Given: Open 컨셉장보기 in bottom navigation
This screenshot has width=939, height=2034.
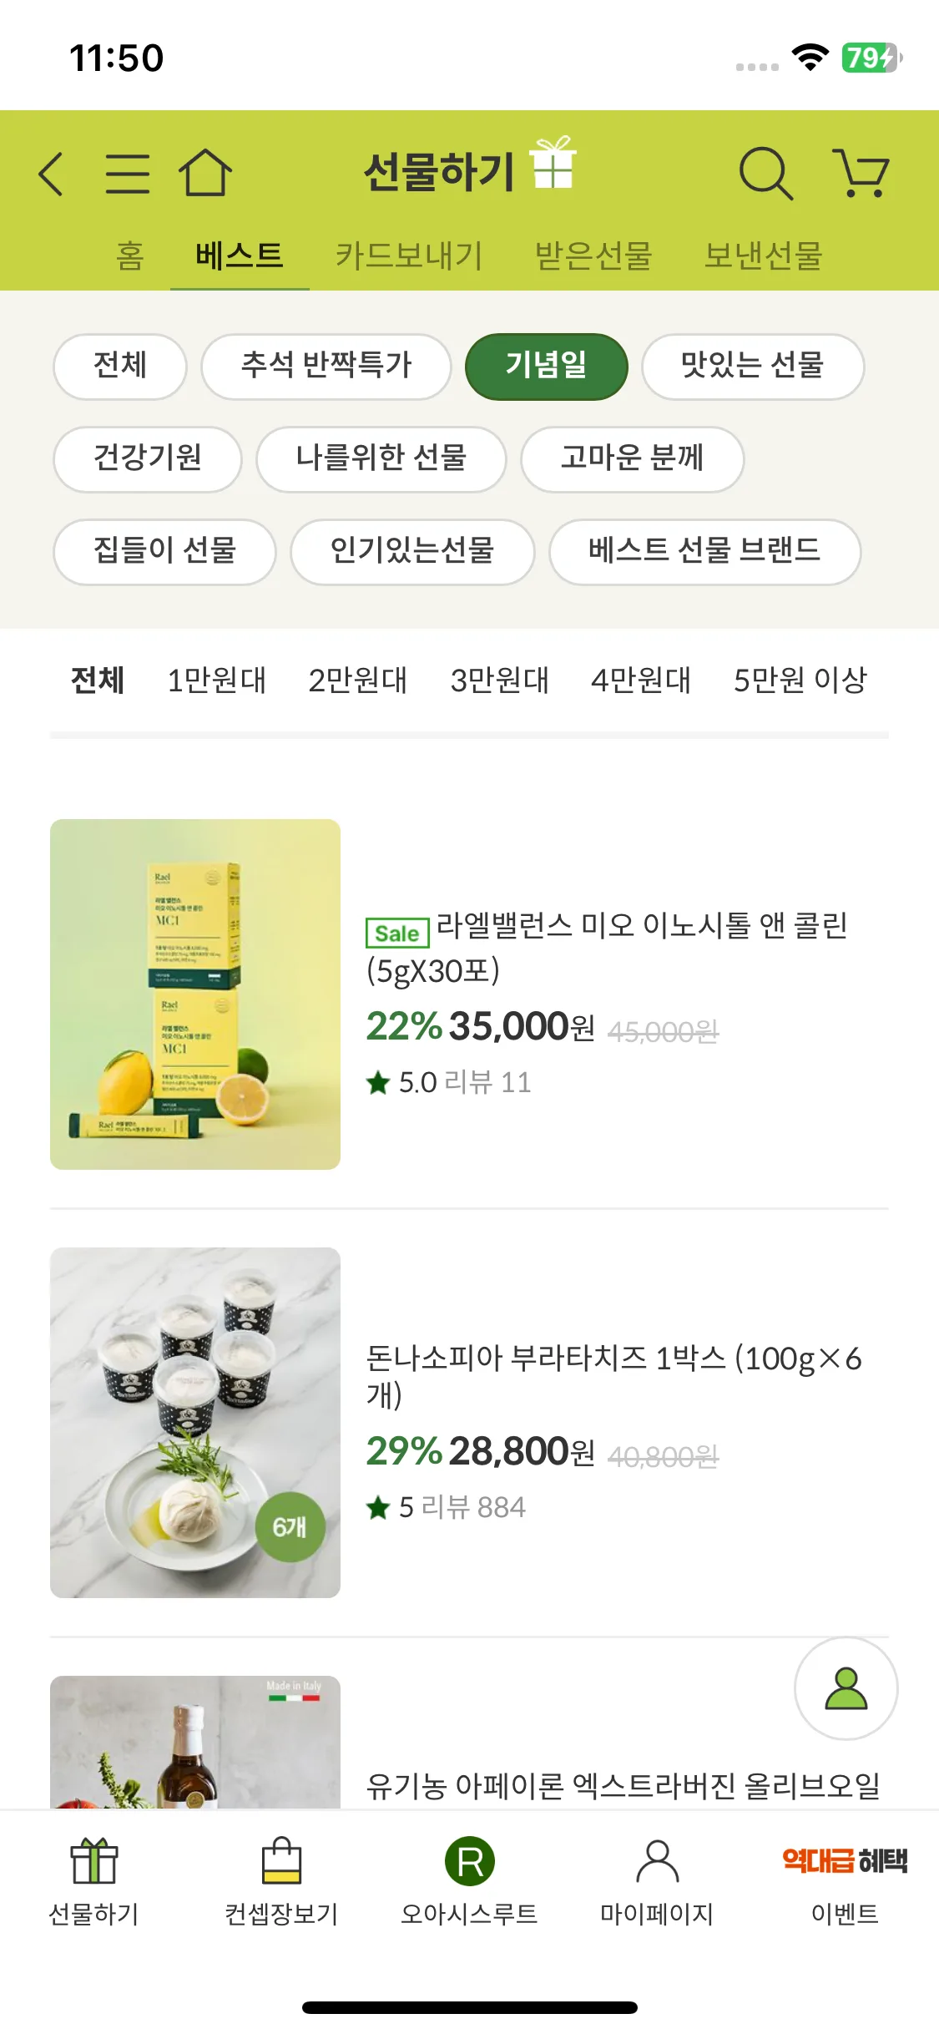Looking at the screenshot, I should (x=281, y=1880).
